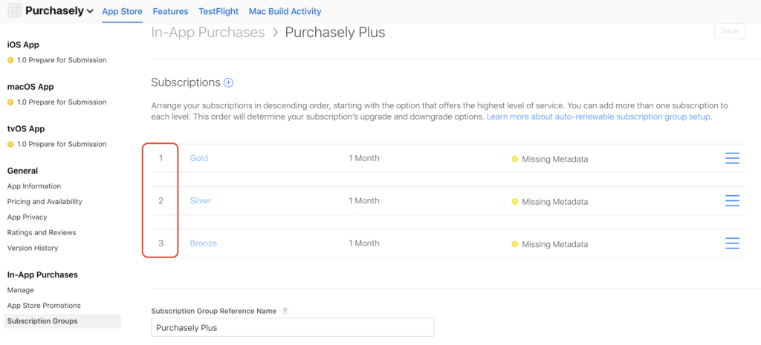
Task: Click the Save button
Action: 730,31
